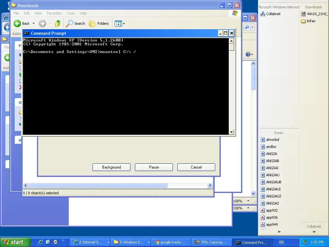
Task: Click the IE page scrollbar down arrow
Action: (x=253, y=193)
